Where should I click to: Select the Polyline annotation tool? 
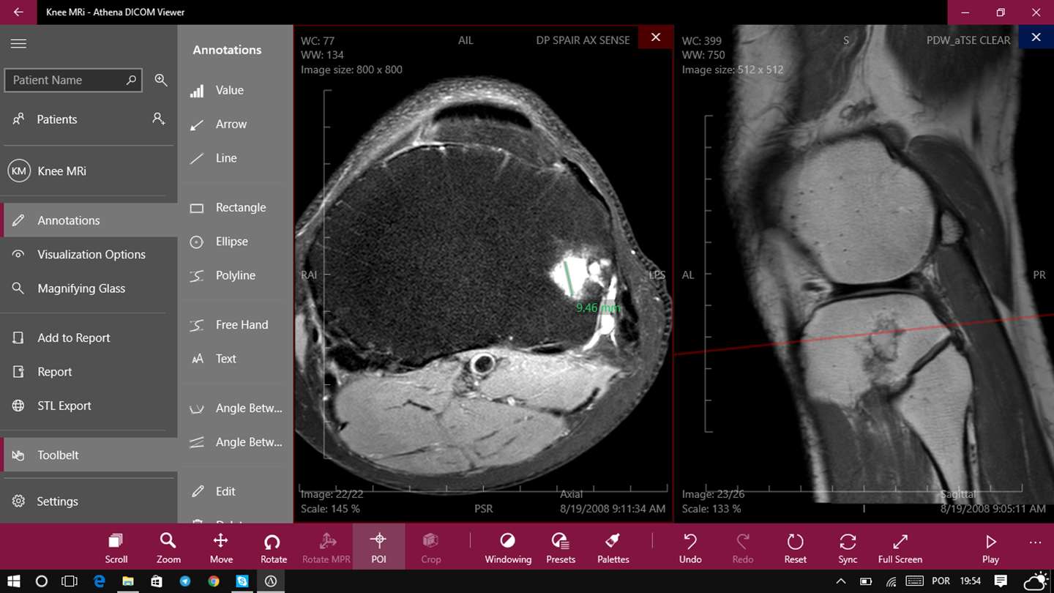[x=235, y=275]
